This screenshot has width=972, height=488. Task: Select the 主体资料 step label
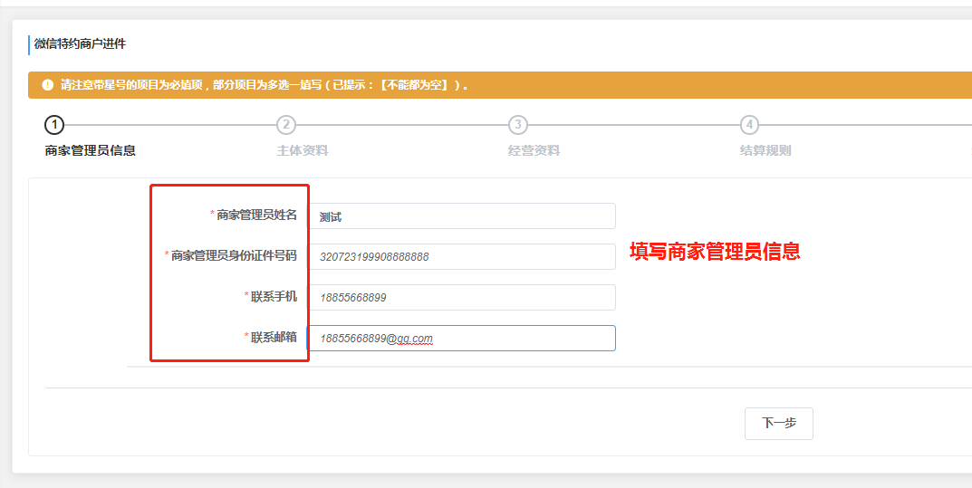click(x=303, y=150)
